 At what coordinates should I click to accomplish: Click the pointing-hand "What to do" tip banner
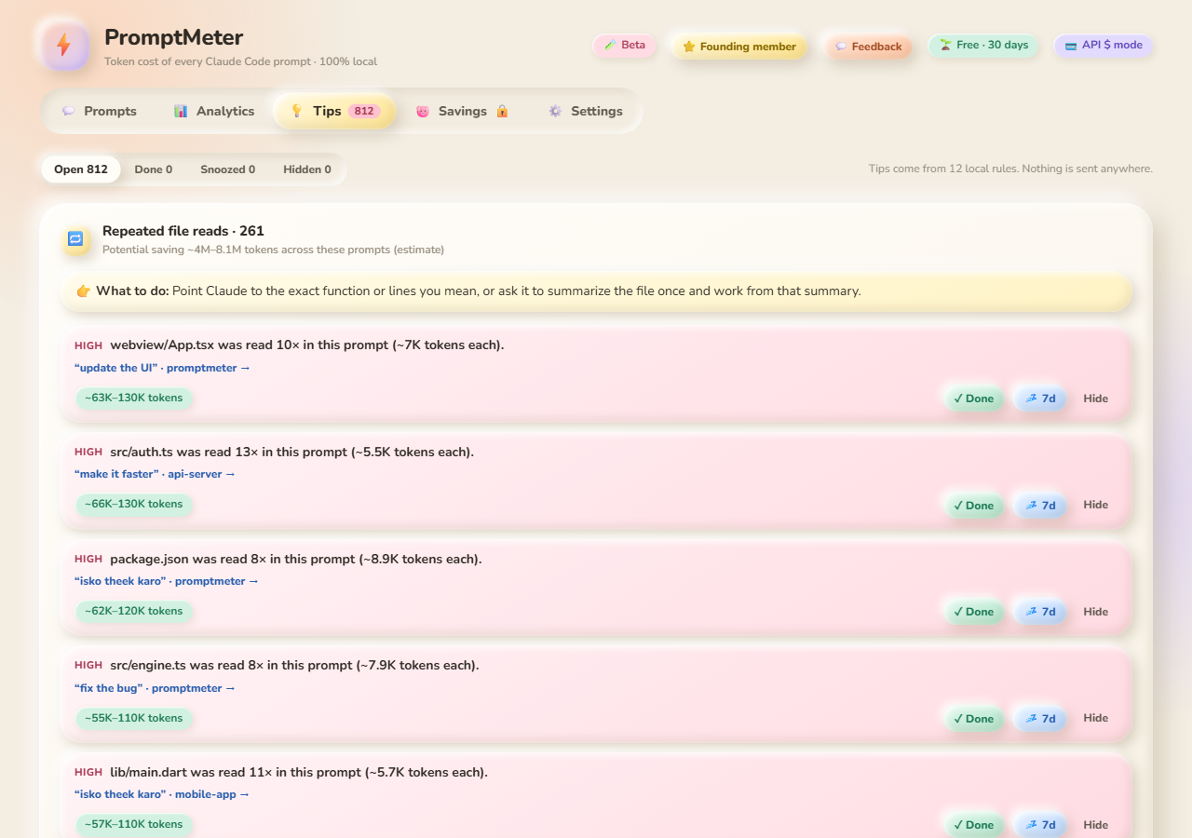tap(596, 291)
